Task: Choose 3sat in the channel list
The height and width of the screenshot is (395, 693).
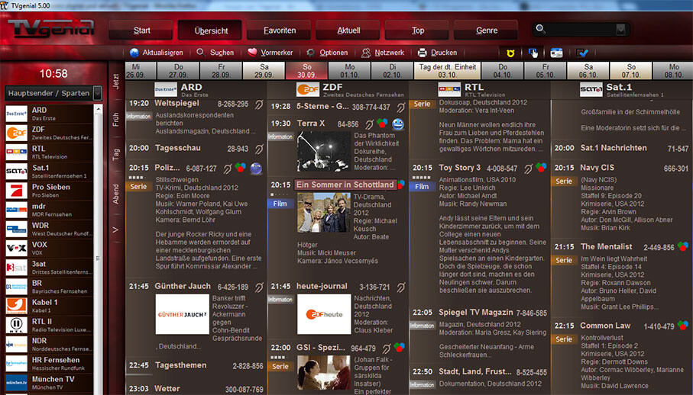Action: [49, 268]
